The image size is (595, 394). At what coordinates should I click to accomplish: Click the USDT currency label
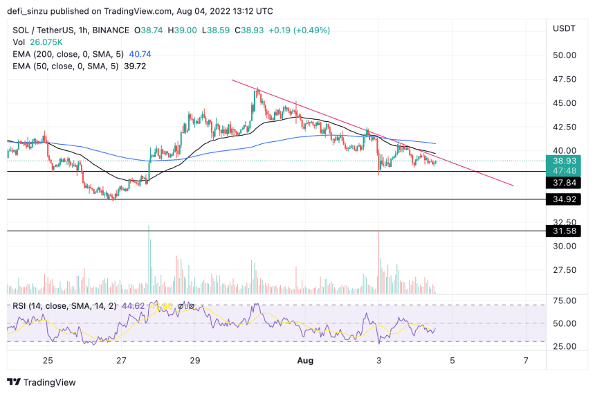click(564, 28)
